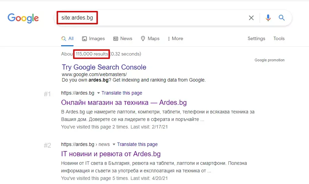This screenshot has width=309, height=184.
Task: Open Онлайн магазин за техника — Ardes.bg result
Action: (124, 102)
